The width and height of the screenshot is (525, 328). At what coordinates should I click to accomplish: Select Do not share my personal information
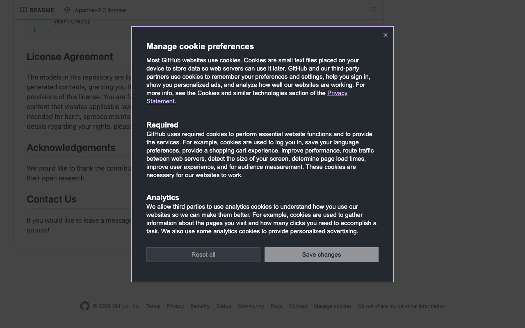[402, 306]
